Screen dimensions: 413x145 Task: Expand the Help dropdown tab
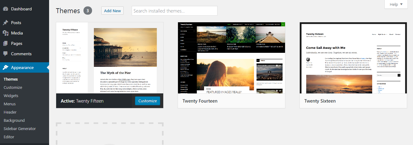pos(396,4)
